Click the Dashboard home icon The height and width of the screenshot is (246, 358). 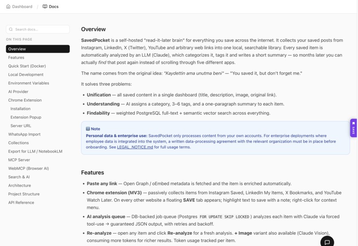point(8,6)
